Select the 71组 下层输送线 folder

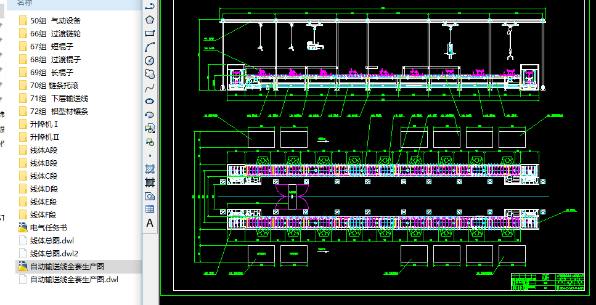(54, 99)
